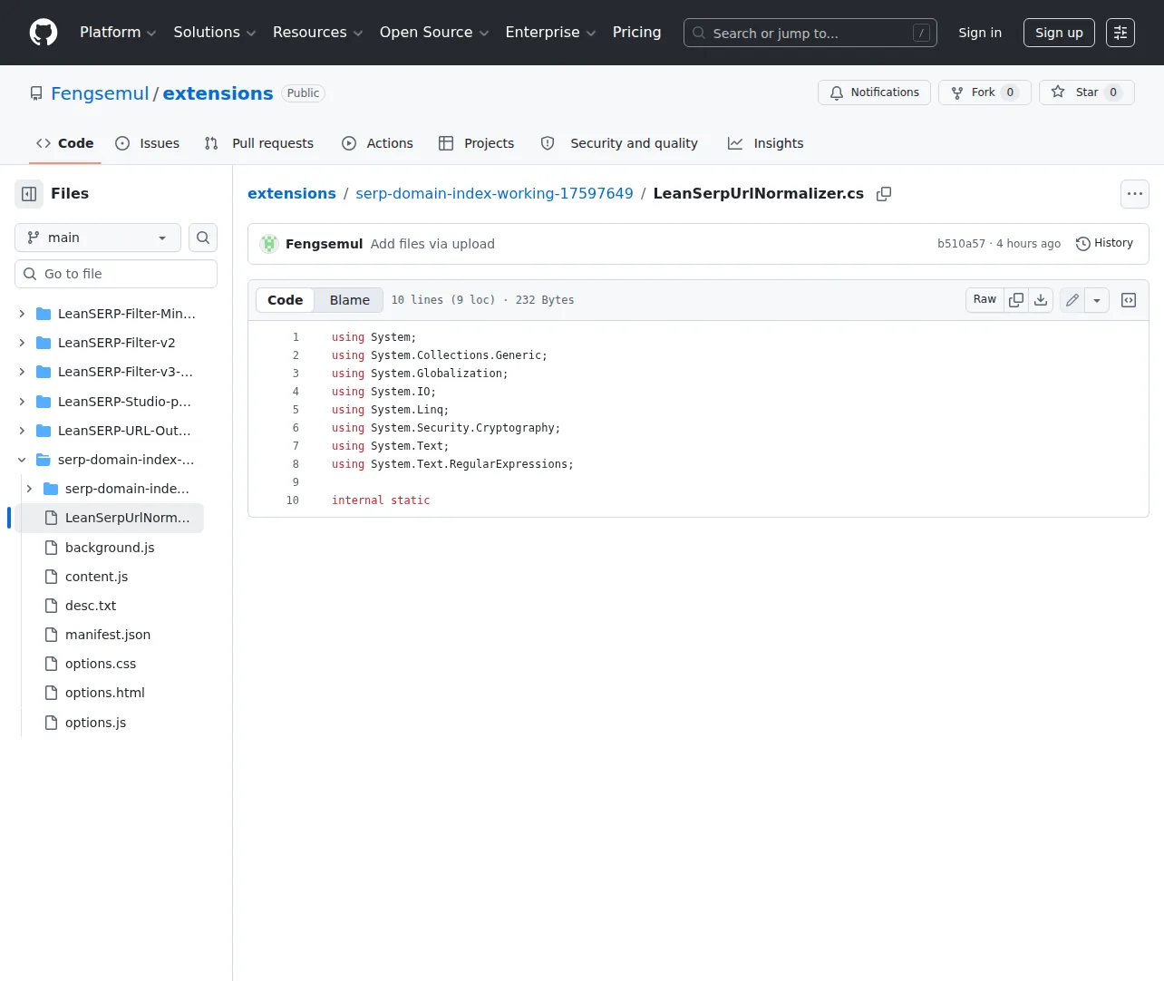Viewport: 1164px width, 981px height.
Task: Open content.js in file tree
Action: click(x=96, y=577)
